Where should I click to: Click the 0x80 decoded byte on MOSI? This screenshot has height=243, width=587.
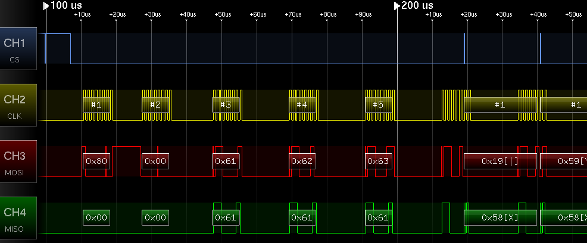click(96, 161)
